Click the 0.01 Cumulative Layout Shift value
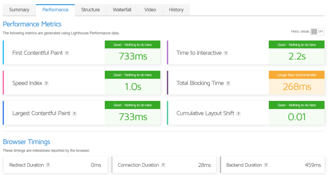This screenshot has width=328, height=175. (x=297, y=117)
